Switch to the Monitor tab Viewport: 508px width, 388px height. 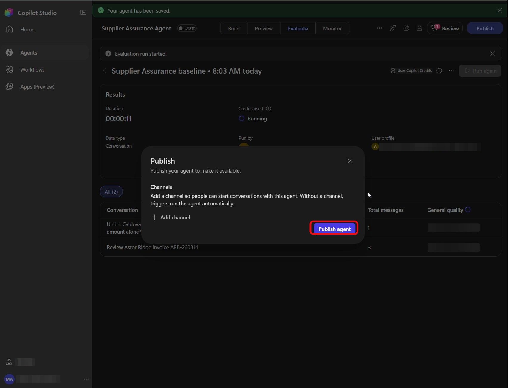click(332, 28)
